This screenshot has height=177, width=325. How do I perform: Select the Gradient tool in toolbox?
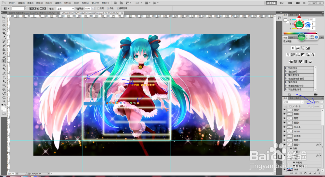[4, 61]
